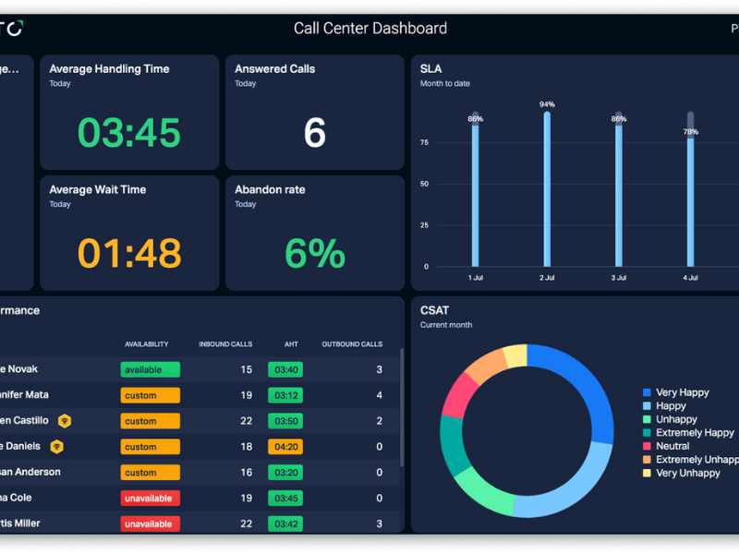Select the orange 04:20 AHT badge
This screenshot has width=739, height=554.
coord(285,447)
